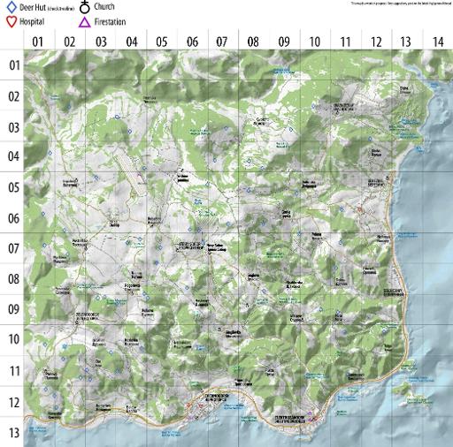The image size is (453, 447).
Task: Select the 'Church' legend label
Action: [104, 6]
